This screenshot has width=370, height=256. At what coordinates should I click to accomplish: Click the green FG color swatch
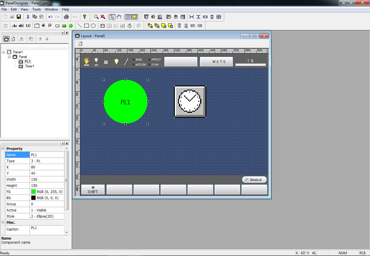click(33, 192)
